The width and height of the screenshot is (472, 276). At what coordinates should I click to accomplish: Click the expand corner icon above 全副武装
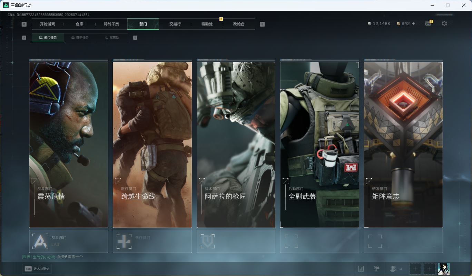tap(285, 181)
